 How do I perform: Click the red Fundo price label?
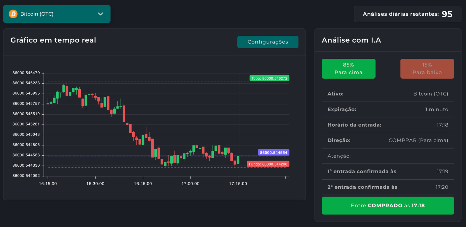(x=268, y=164)
